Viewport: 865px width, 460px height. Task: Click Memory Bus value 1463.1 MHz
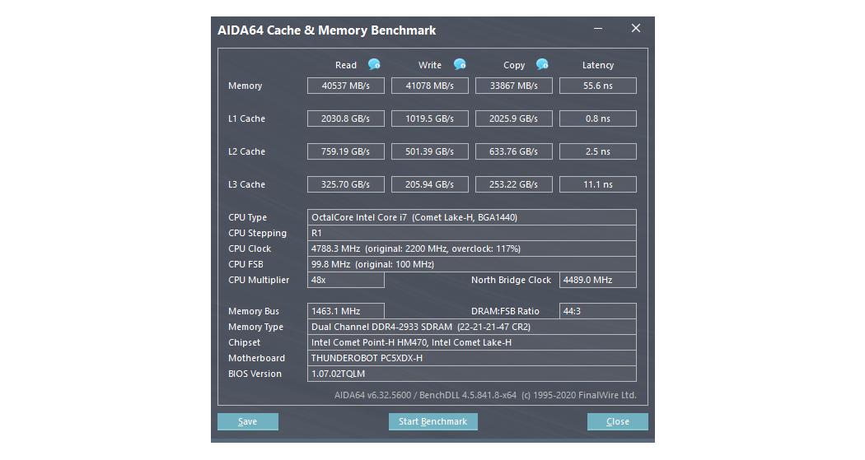346,311
